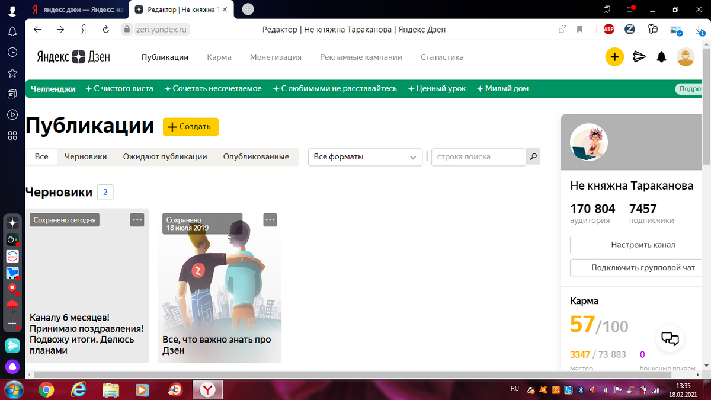Click the Yandex home Я icon in toolbar
Screen dimensions: 711x400
84,29
